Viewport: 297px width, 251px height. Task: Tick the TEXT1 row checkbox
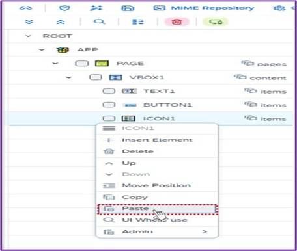pos(109,91)
